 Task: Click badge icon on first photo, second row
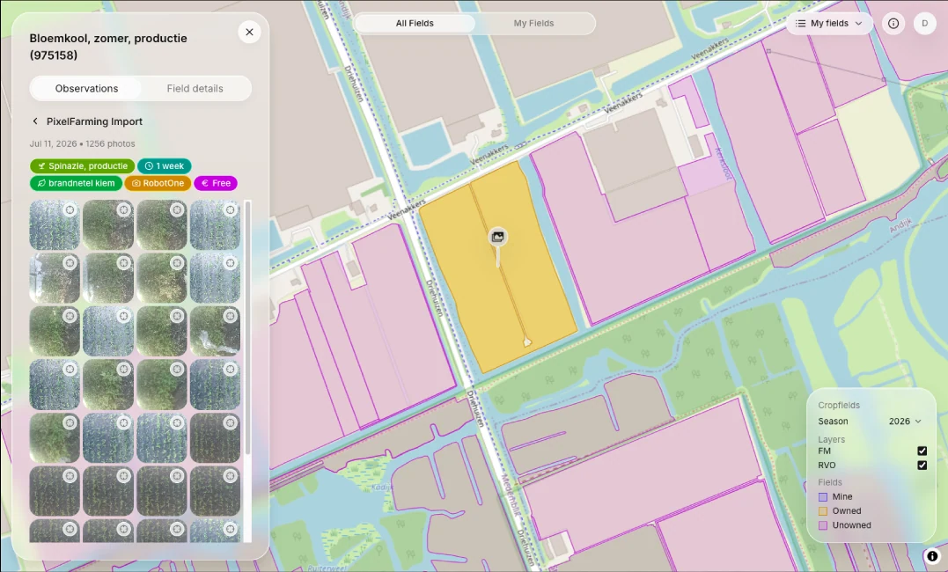(x=70, y=263)
